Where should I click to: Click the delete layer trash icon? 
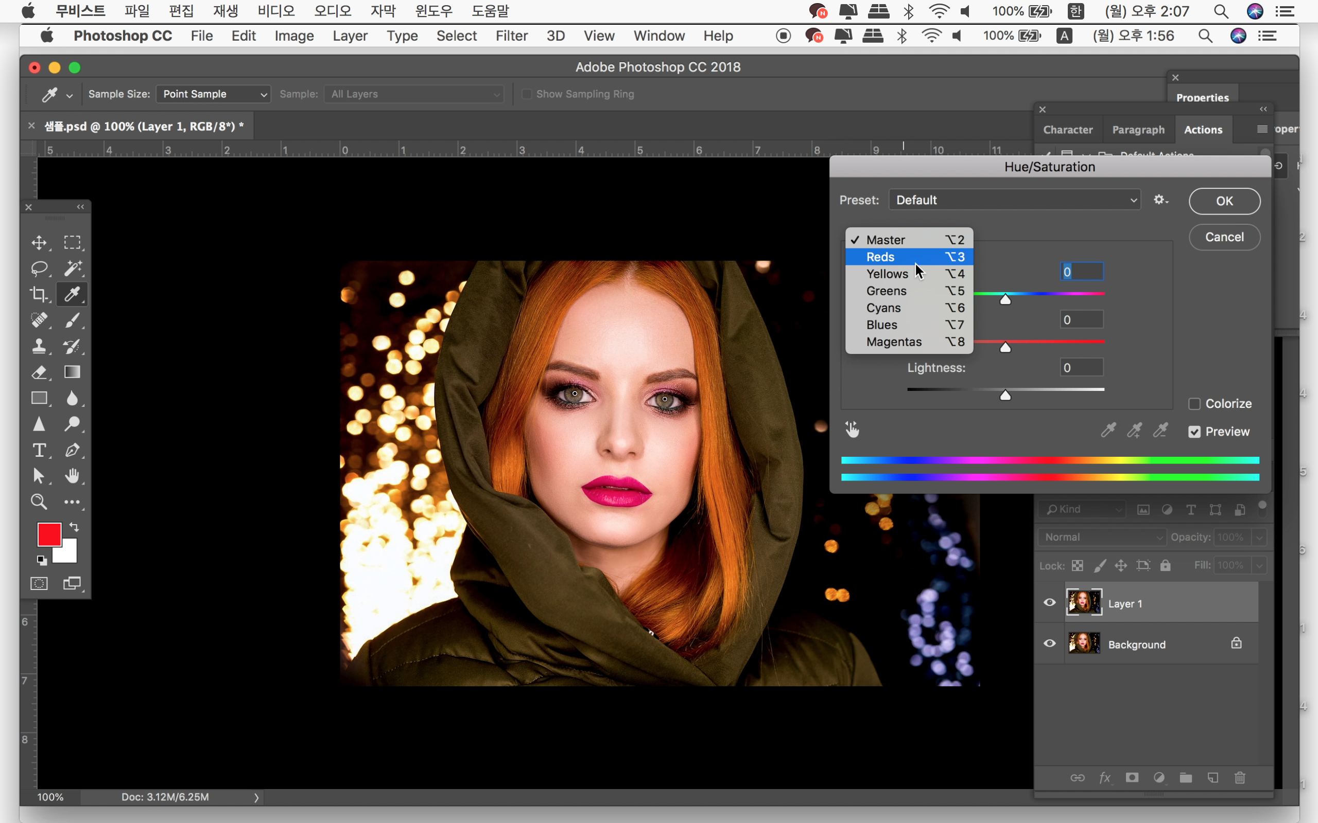[1240, 777]
